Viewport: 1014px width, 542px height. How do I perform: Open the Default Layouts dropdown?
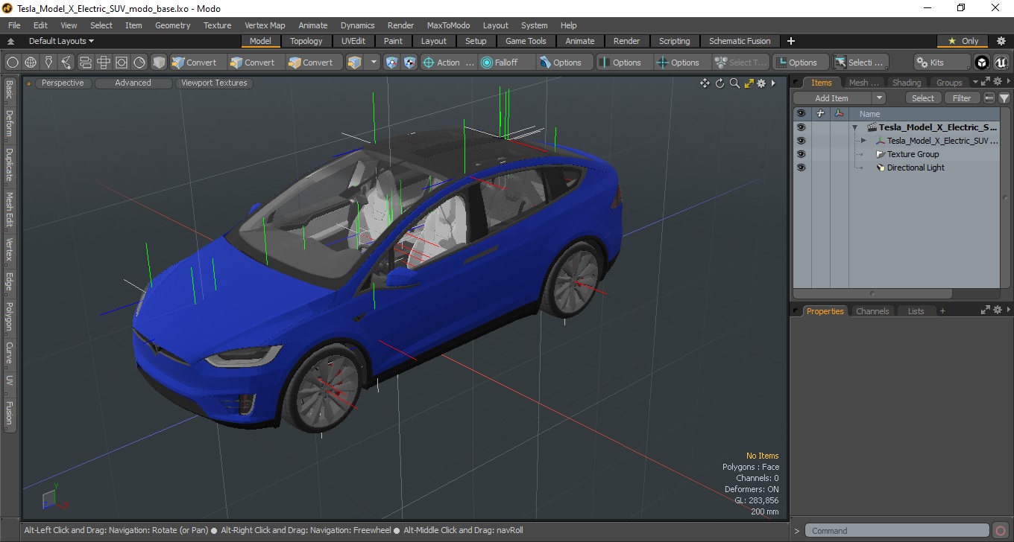[x=61, y=41]
